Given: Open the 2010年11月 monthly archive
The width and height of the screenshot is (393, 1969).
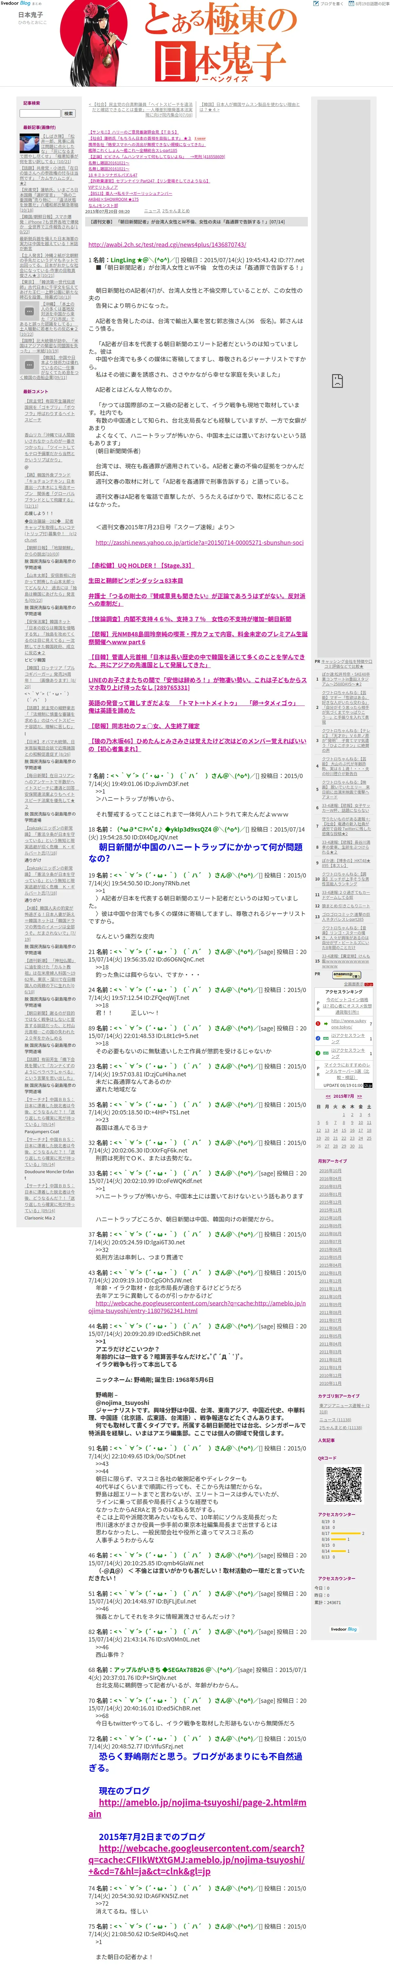Looking at the screenshot, I should click(330, 1384).
